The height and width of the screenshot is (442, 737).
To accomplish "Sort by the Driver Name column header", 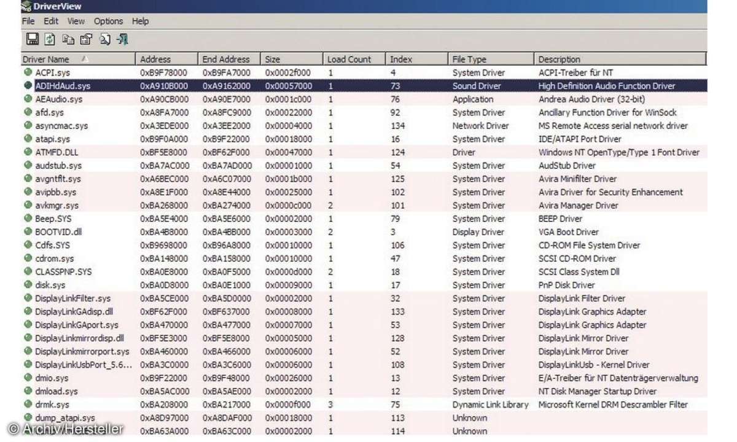I will click(78, 60).
